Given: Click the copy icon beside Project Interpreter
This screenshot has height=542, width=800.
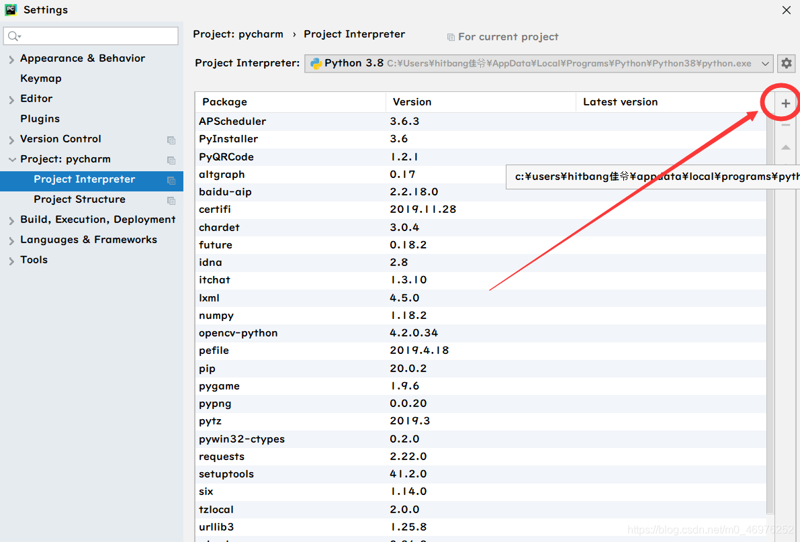Looking at the screenshot, I should pos(171,180).
